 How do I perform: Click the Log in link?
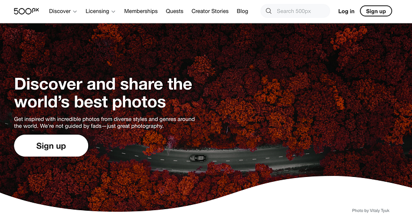(346, 11)
